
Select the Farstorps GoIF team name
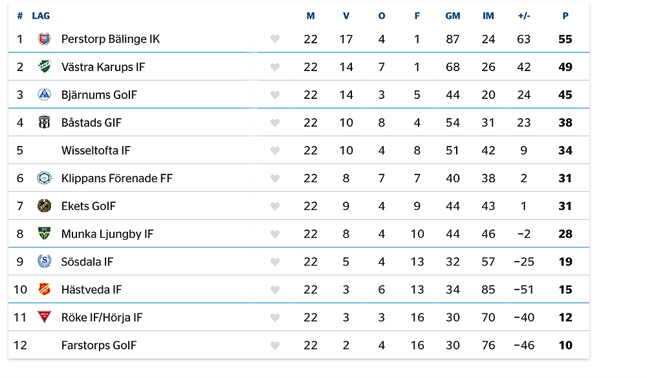coord(99,345)
